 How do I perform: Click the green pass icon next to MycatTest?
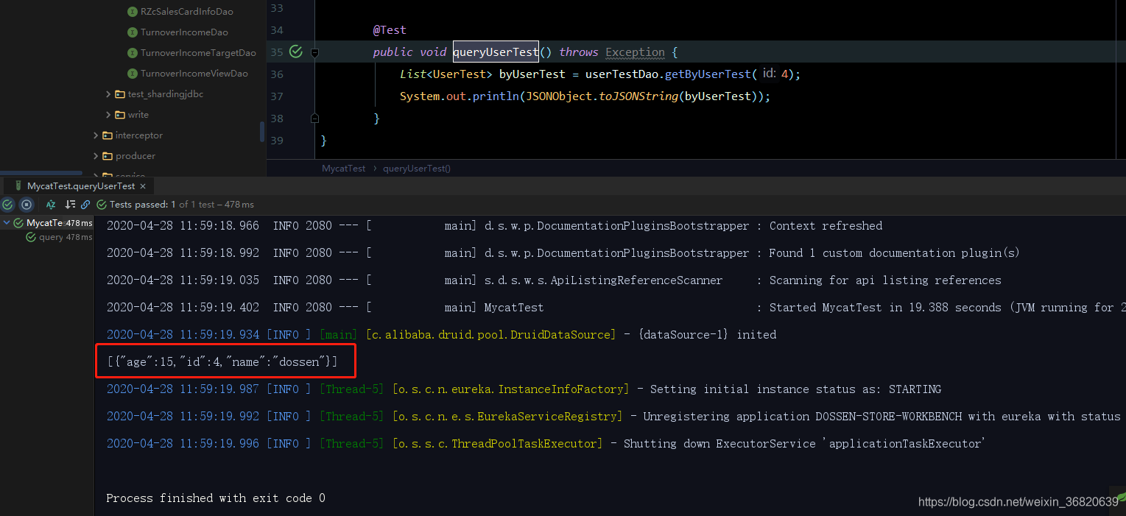click(18, 222)
